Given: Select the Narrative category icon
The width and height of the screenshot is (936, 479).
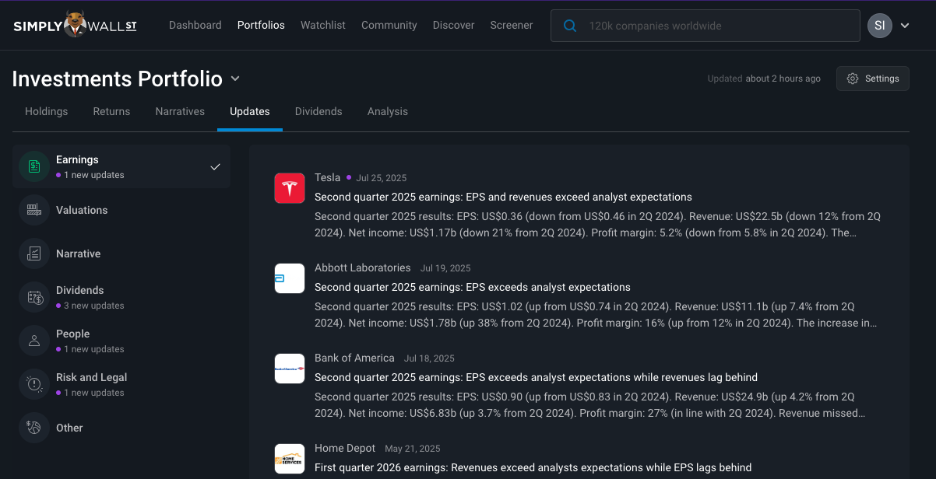Looking at the screenshot, I should coord(34,253).
